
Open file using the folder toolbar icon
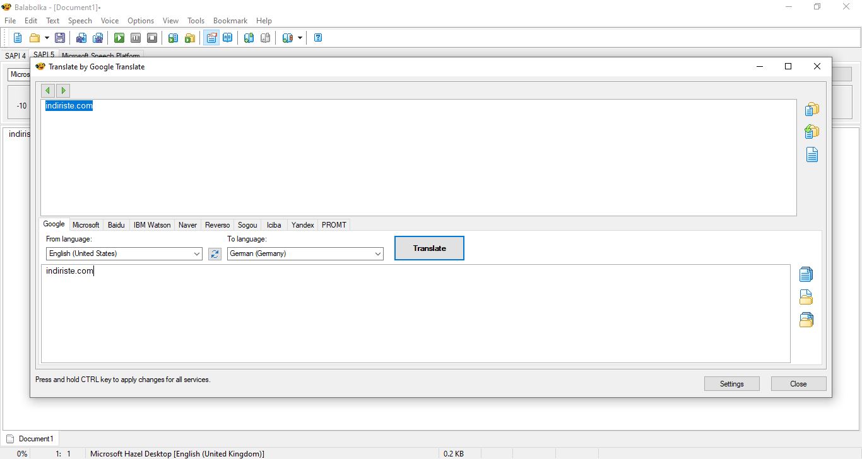pos(35,38)
